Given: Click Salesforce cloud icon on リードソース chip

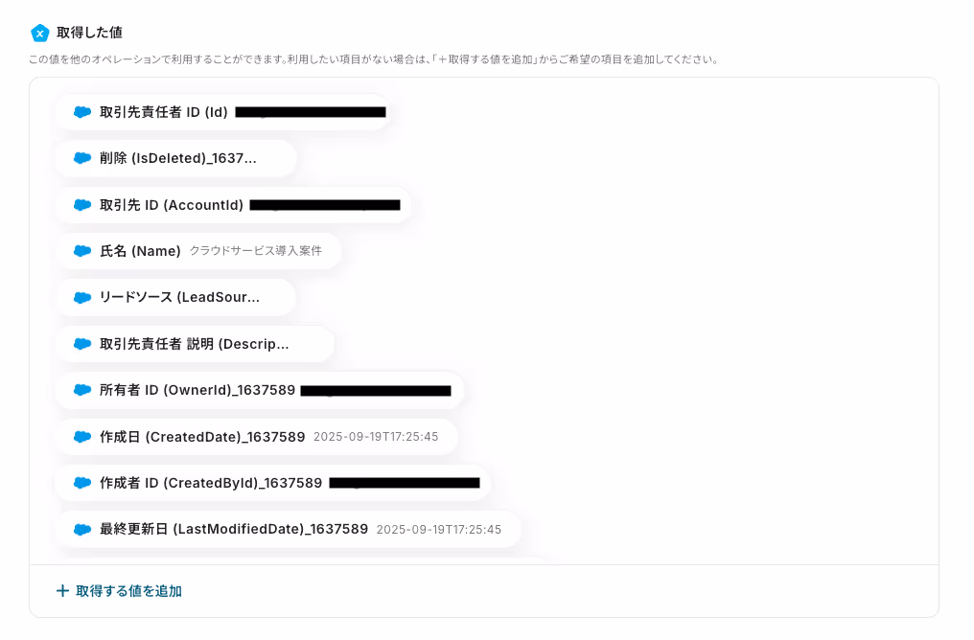Looking at the screenshot, I should (x=82, y=297).
